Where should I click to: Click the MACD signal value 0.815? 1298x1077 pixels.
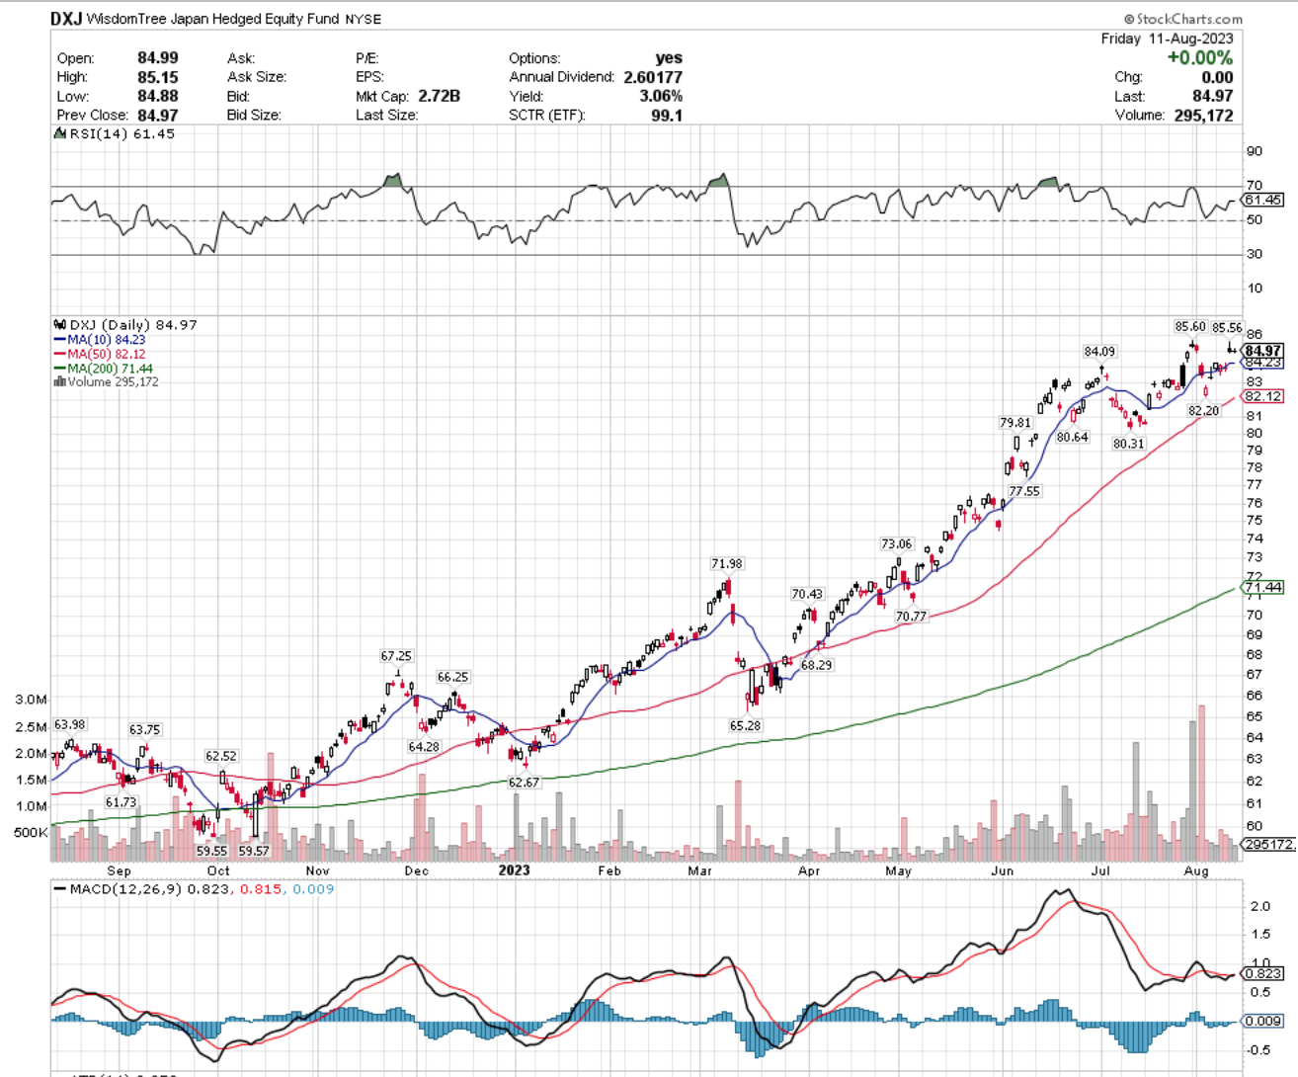261,889
